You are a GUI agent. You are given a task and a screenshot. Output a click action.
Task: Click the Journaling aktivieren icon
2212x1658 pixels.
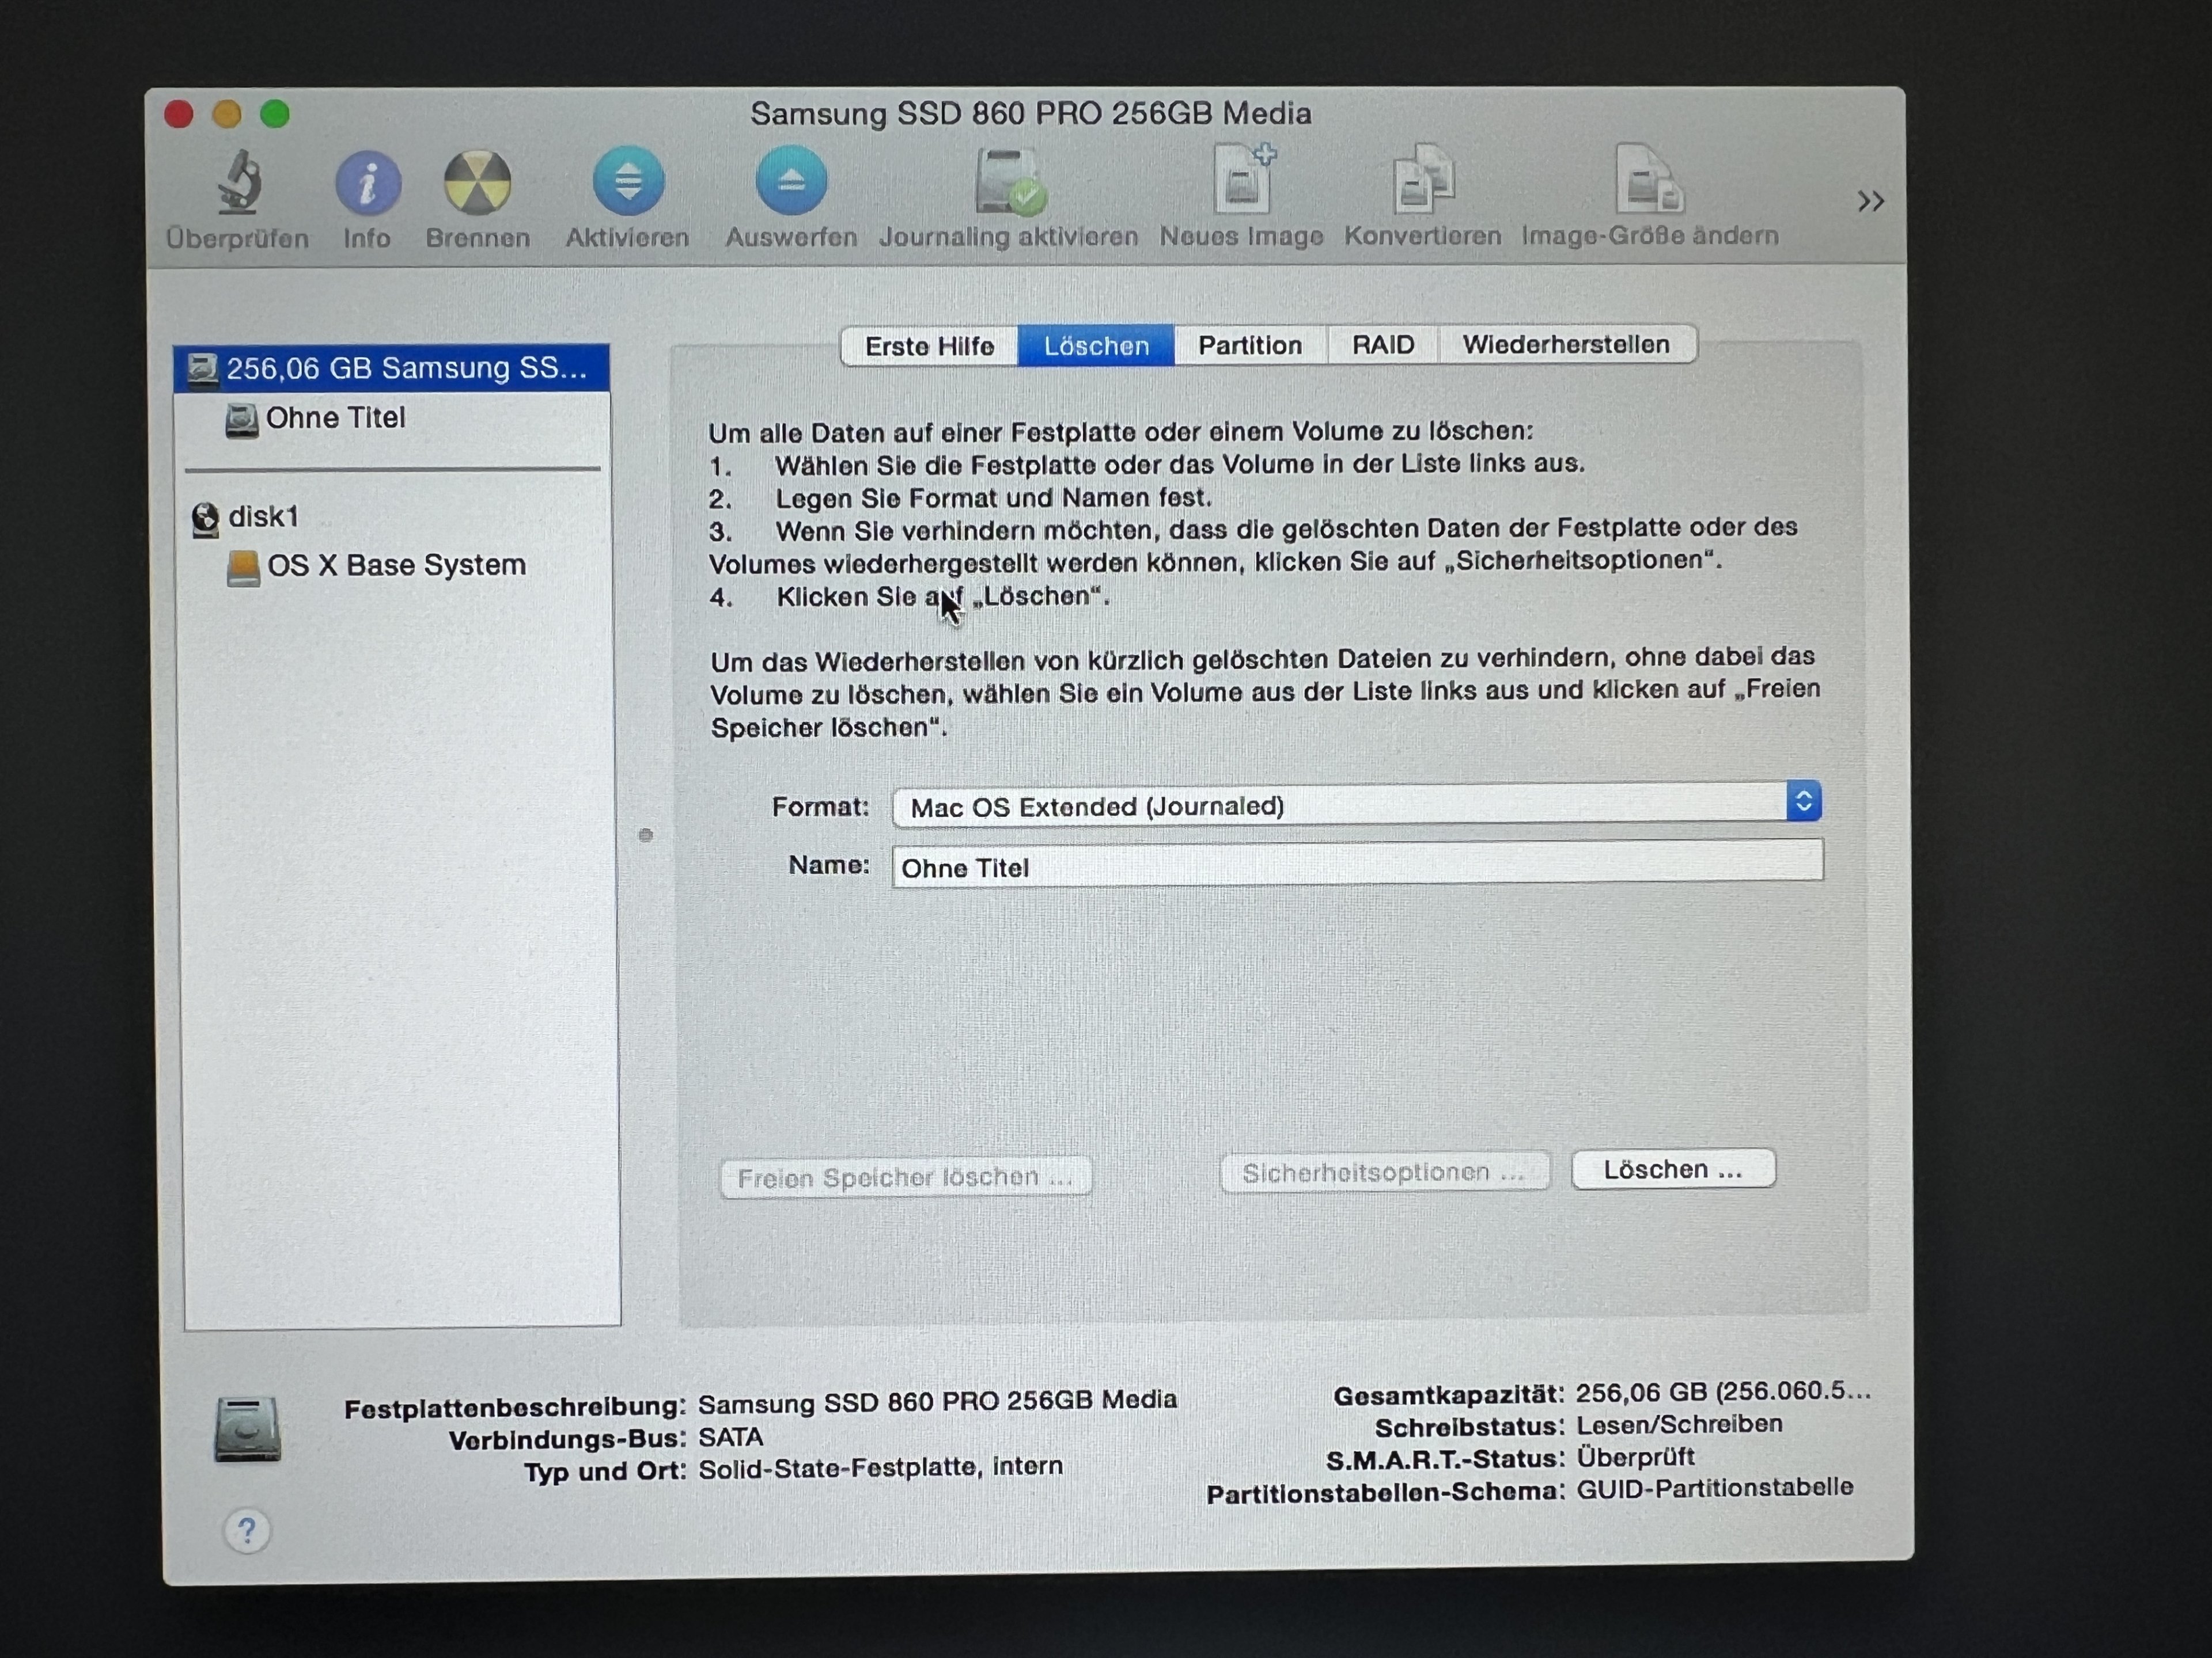[x=1010, y=181]
